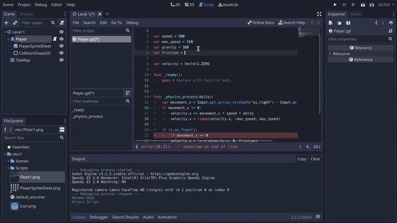Stop the running scene

[x=353, y=4]
